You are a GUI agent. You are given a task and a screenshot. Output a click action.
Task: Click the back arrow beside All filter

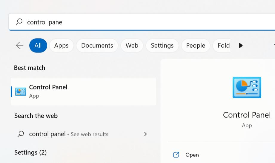pos(20,45)
